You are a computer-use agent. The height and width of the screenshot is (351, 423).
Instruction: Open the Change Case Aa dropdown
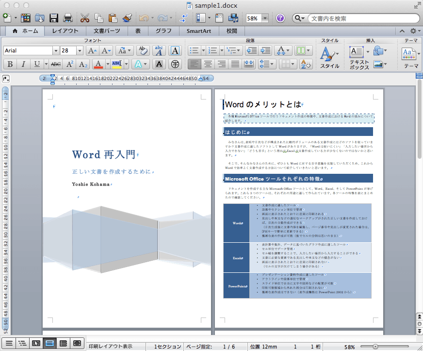(x=125, y=50)
